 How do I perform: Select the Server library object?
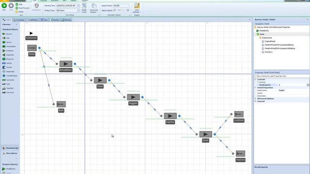coord(7,42)
